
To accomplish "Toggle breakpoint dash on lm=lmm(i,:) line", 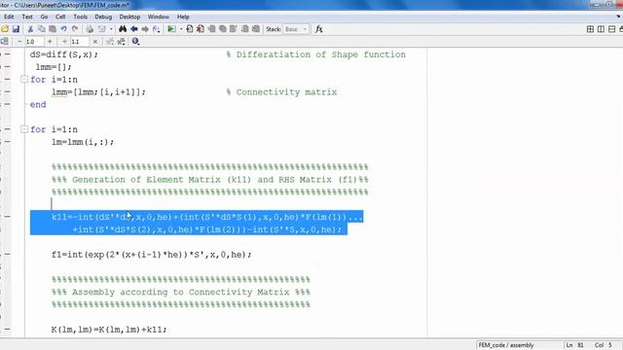I will coord(8,142).
